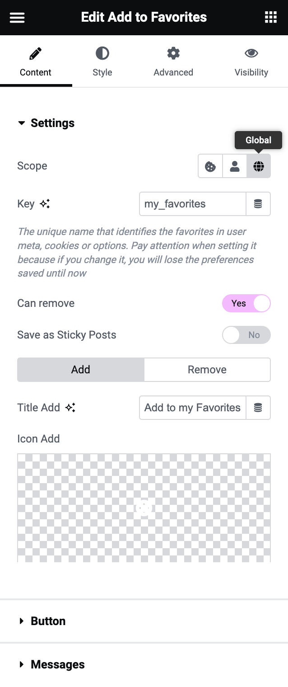Select the Remove state button
This screenshot has width=288, height=687.
point(207,369)
